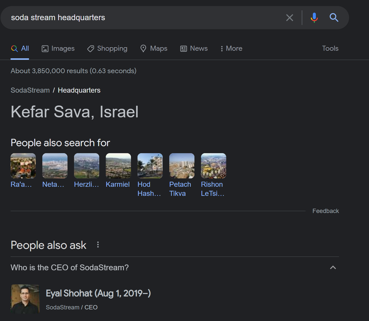This screenshot has width=369, height=321.
Task: Click the 'Headquarters' breadcrumb text
Action: [79, 90]
